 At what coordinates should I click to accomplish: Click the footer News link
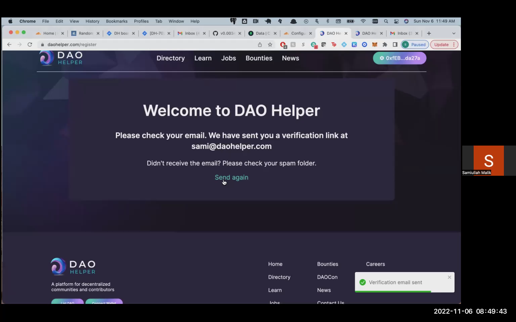pyautogui.click(x=324, y=290)
